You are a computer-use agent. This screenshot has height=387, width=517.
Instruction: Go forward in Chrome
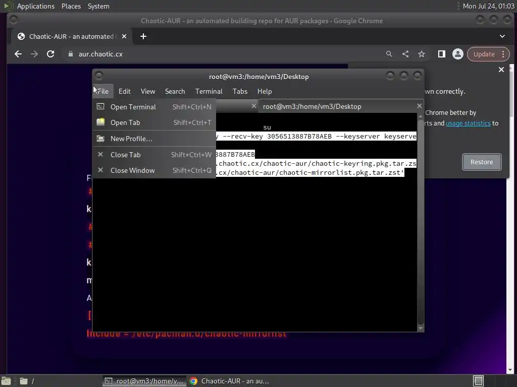tap(34, 54)
